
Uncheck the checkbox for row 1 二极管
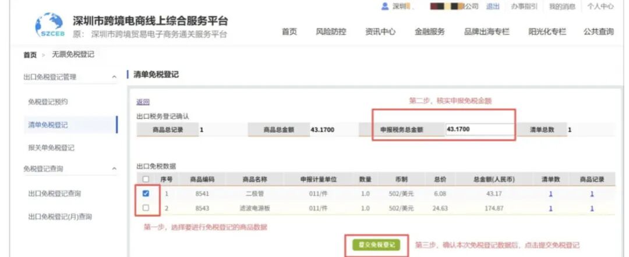click(146, 194)
